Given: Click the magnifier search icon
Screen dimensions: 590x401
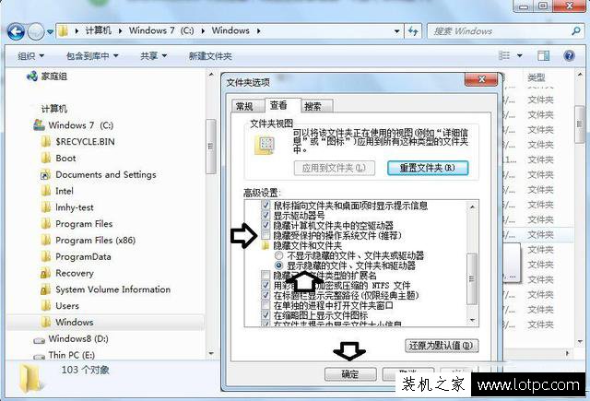Looking at the screenshot, I should point(575,30).
